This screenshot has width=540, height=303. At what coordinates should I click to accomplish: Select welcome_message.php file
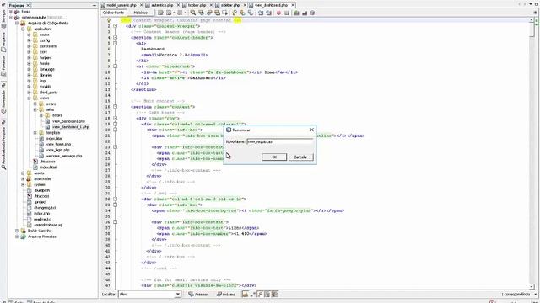coord(64,156)
